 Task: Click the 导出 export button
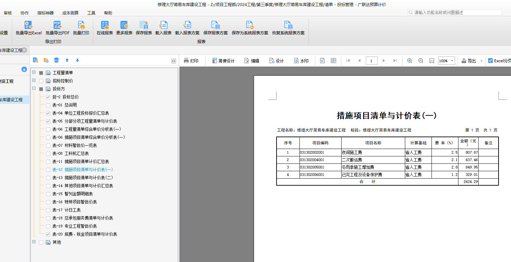[x=469, y=61]
